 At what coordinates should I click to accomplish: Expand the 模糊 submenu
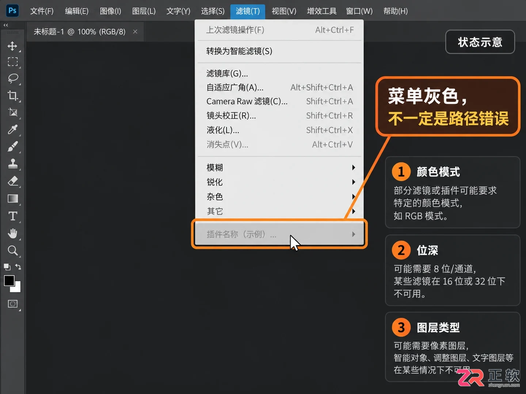(x=279, y=167)
